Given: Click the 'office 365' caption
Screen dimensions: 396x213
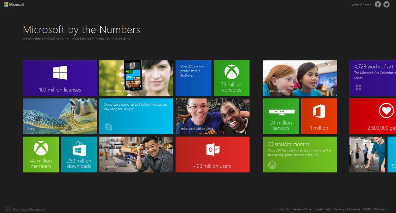Looking at the screenshot, I should click(362, 167).
